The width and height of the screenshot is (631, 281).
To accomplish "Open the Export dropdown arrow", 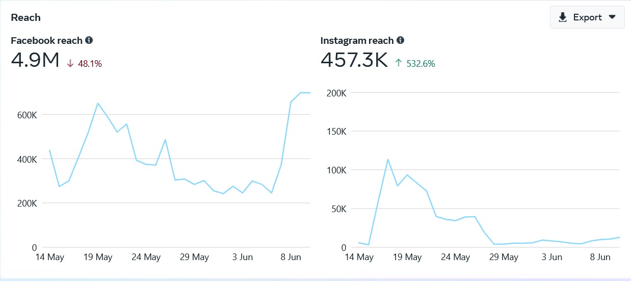I will pyautogui.click(x=612, y=17).
